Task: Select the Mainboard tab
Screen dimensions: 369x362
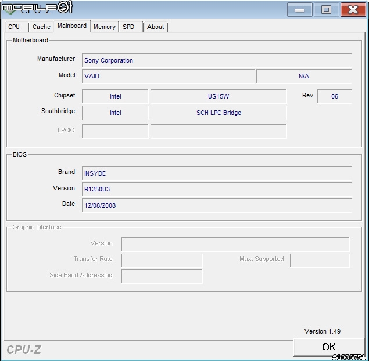Action: click(x=72, y=26)
